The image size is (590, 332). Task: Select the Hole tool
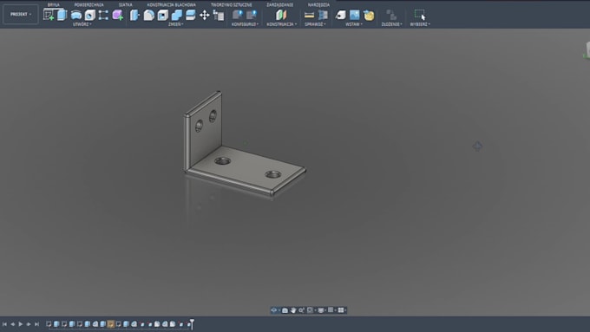point(90,15)
